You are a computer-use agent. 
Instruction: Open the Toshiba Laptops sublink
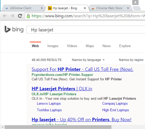click(x=49, y=110)
